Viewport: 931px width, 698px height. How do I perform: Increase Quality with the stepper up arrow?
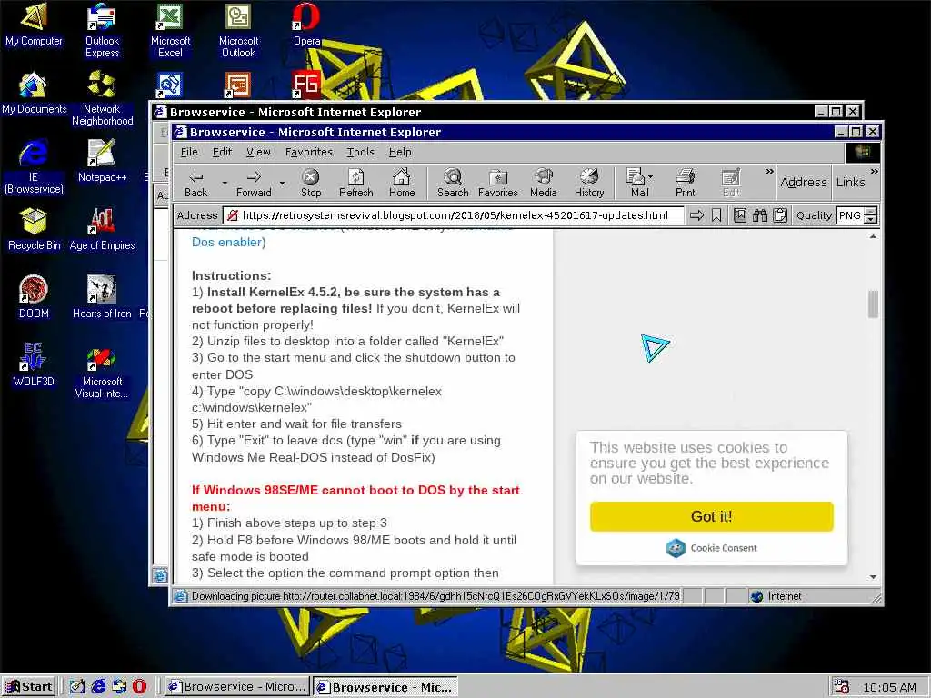pyautogui.click(x=870, y=211)
